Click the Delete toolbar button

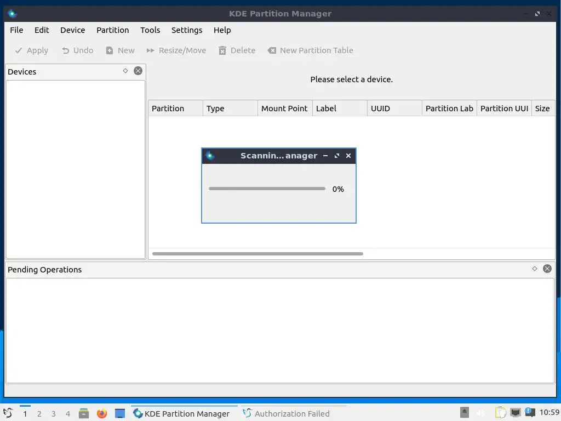[237, 50]
